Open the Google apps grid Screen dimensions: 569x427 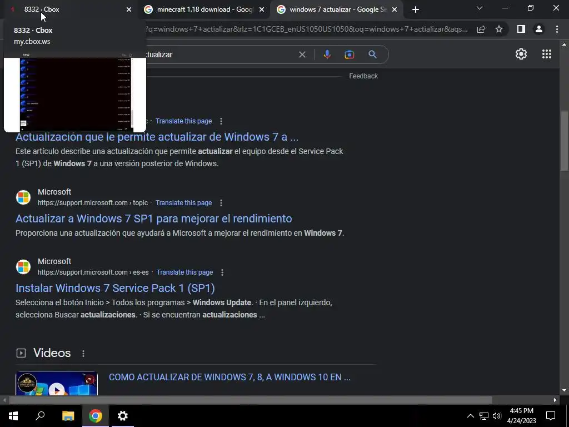click(547, 54)
